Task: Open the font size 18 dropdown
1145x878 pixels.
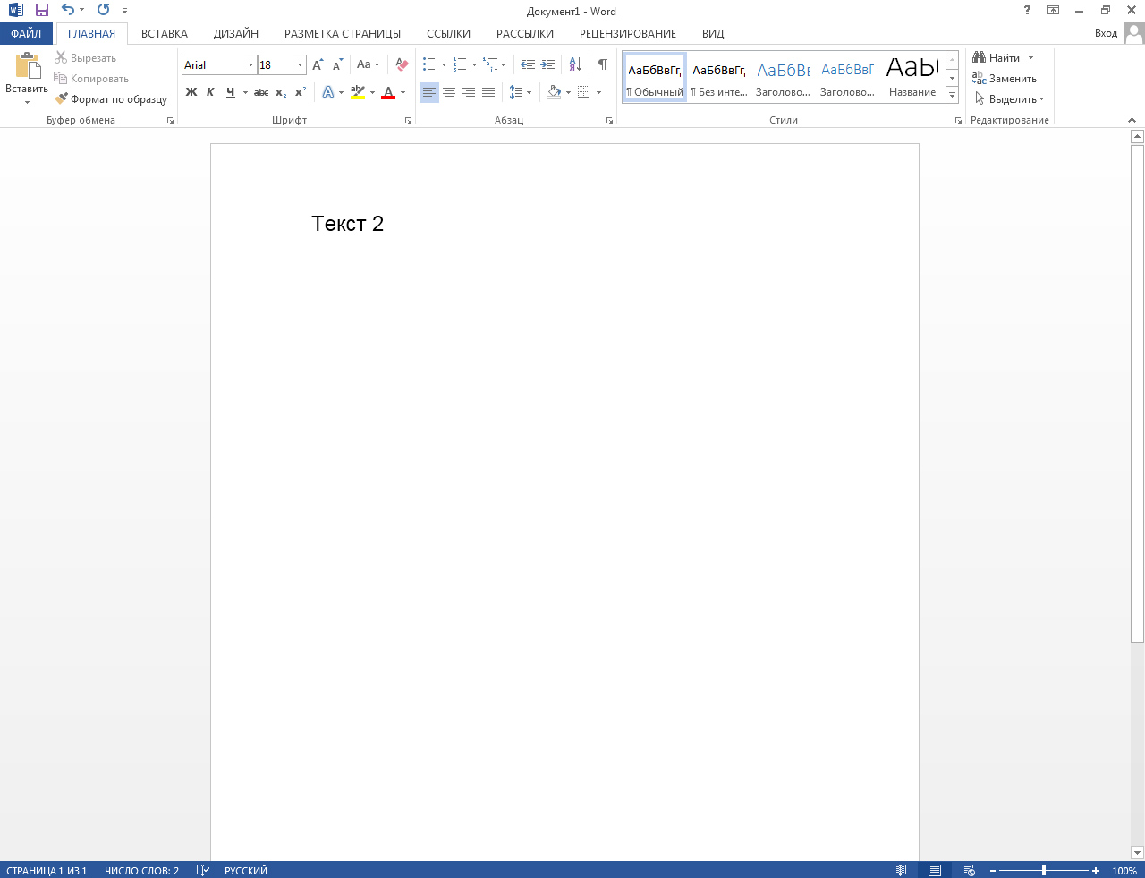Action: click(x=300, y=65)
